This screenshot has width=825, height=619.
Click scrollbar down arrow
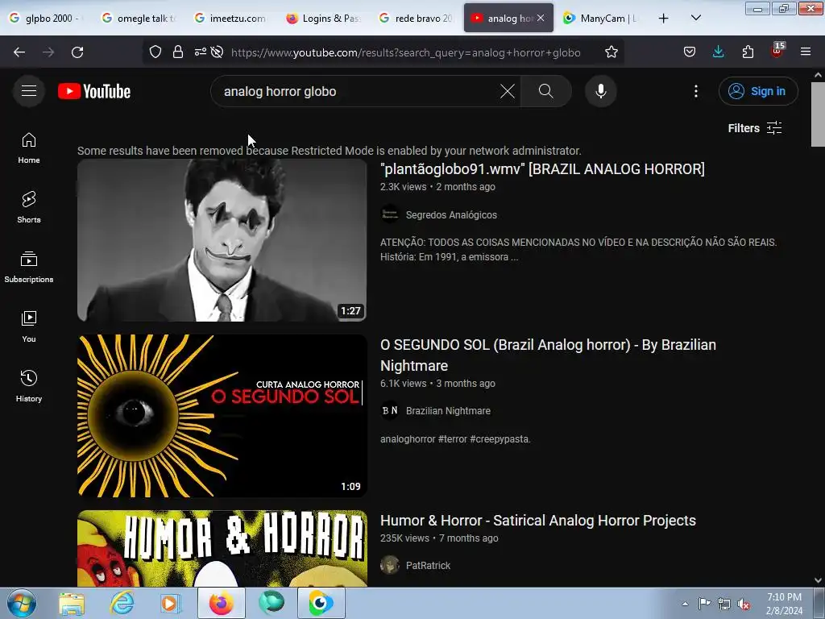[x=818, y=580]
